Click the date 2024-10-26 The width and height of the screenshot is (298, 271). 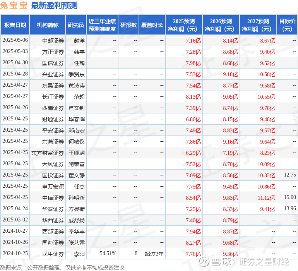(15, 242)
